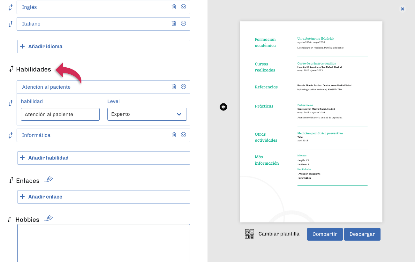
Task: Click 'Curso de primeros auxilios' in preview
Action: 317,63
